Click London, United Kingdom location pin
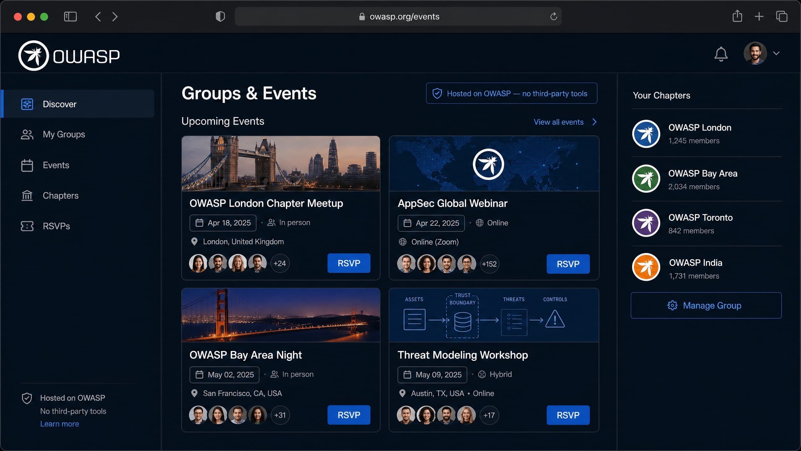 [x=194, y=241]
